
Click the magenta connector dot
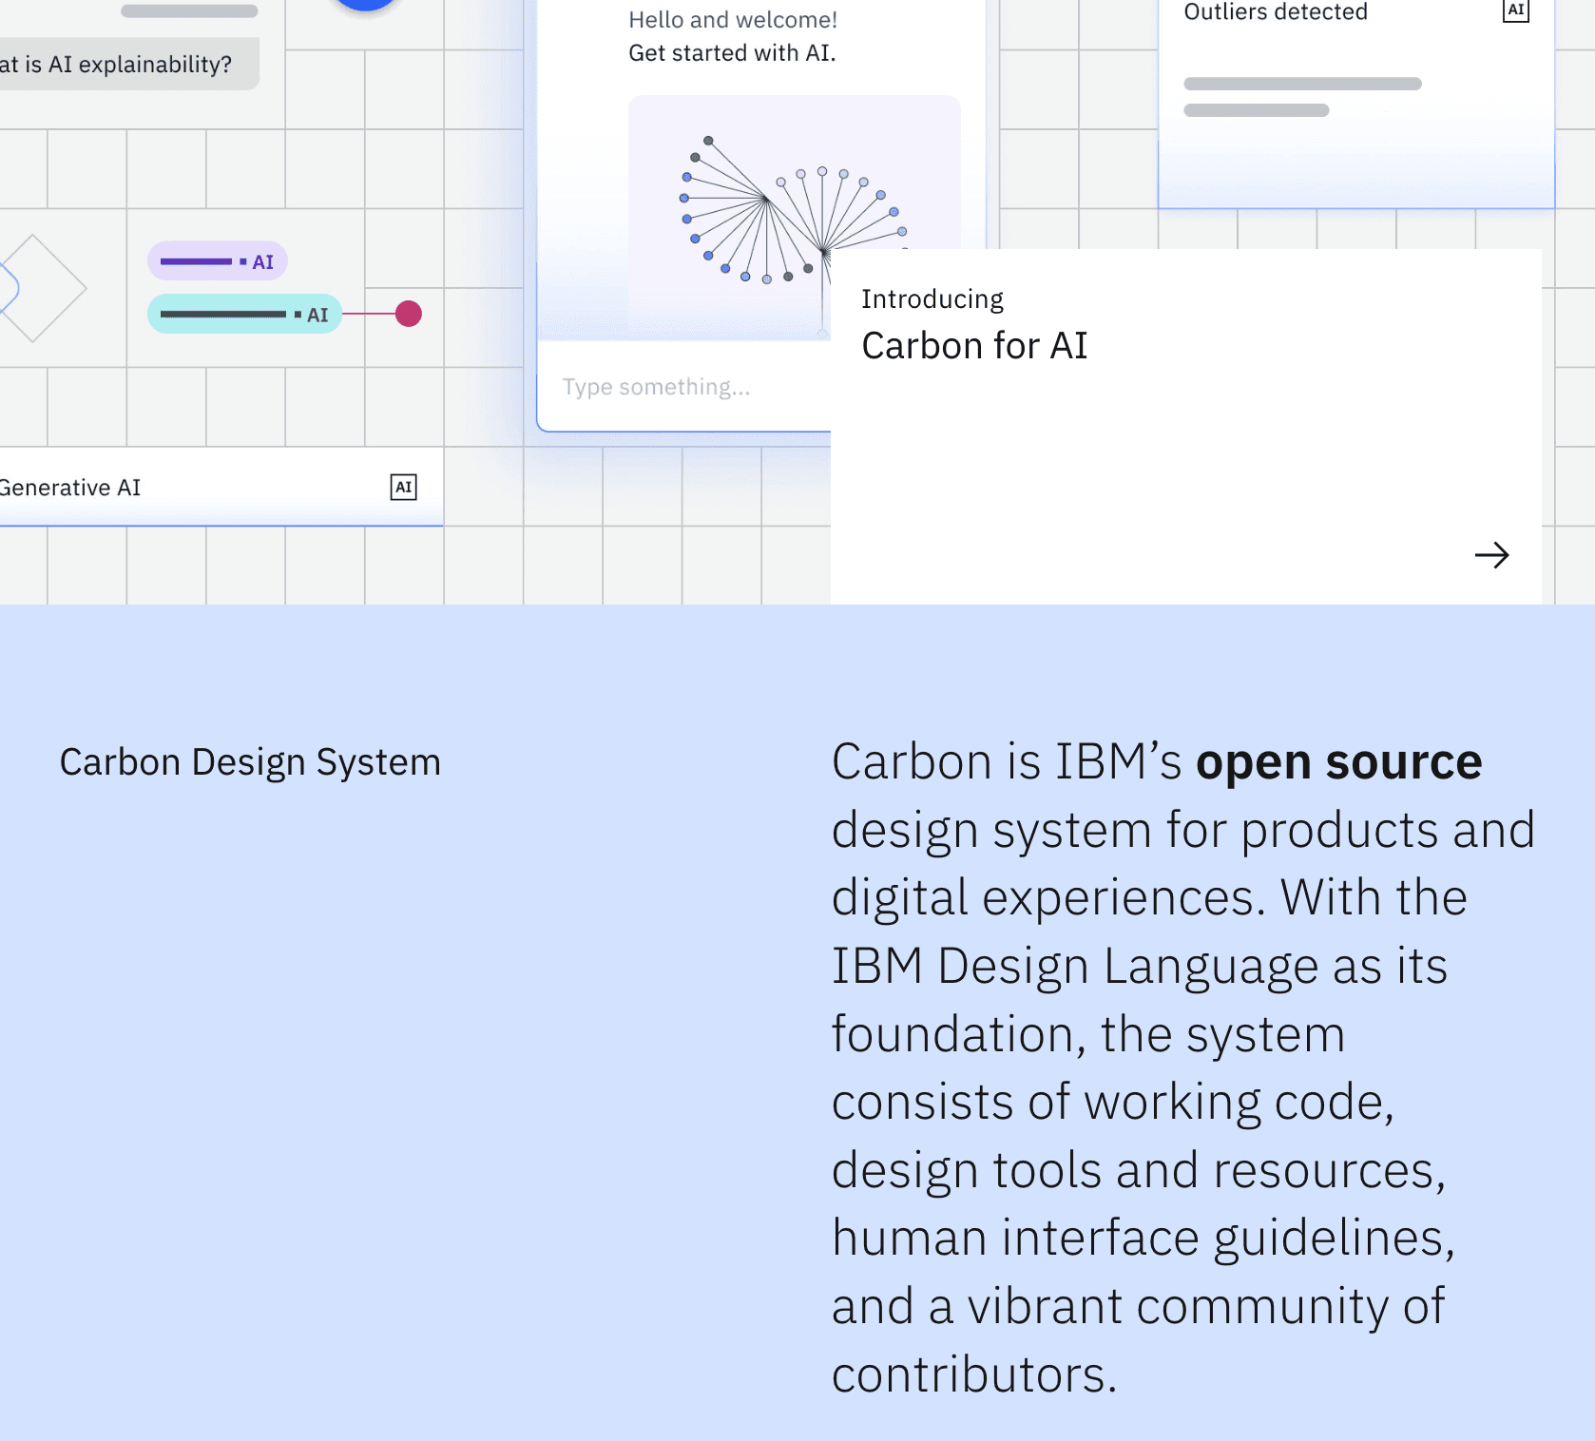click(x=409, y=314)
